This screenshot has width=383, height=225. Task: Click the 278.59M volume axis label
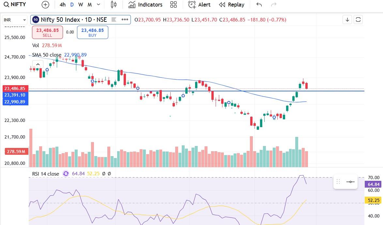tap(16, 152)
